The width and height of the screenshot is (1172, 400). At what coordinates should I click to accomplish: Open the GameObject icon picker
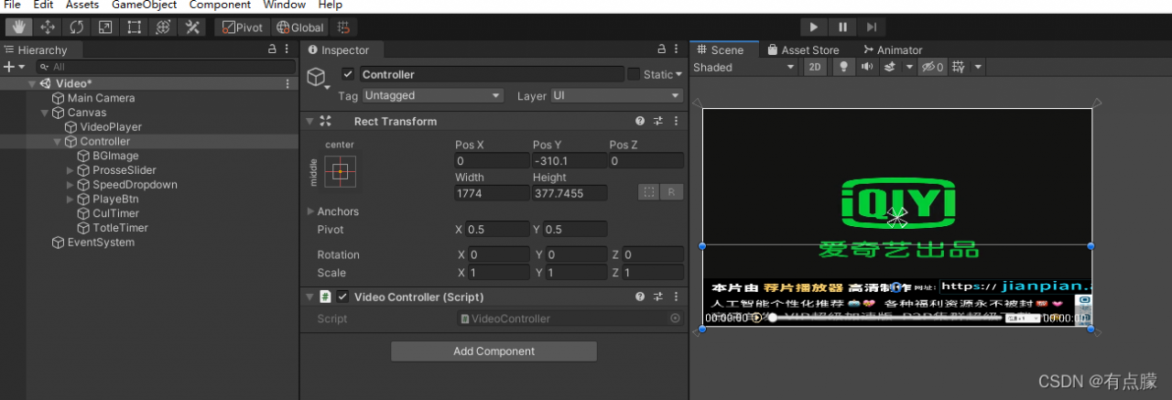tap(318, 78)
